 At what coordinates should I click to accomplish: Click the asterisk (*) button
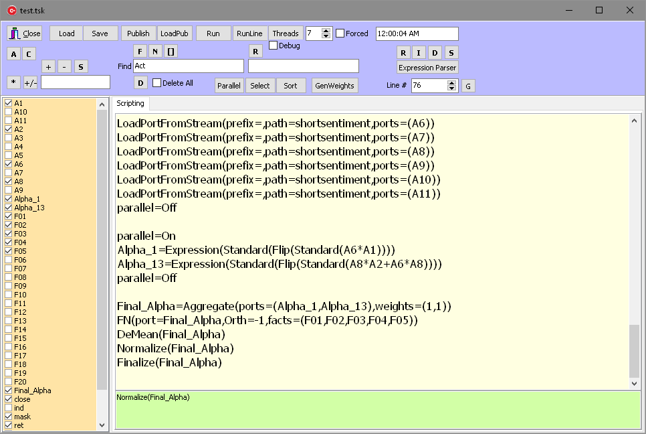coord(13,82)
